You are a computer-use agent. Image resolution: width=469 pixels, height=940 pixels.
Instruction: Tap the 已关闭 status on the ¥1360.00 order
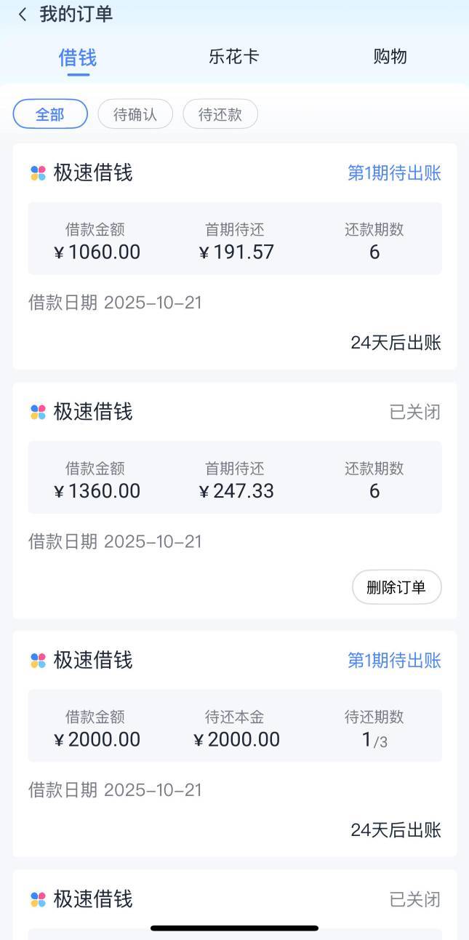pyautogui.click(x=414, y=412)
